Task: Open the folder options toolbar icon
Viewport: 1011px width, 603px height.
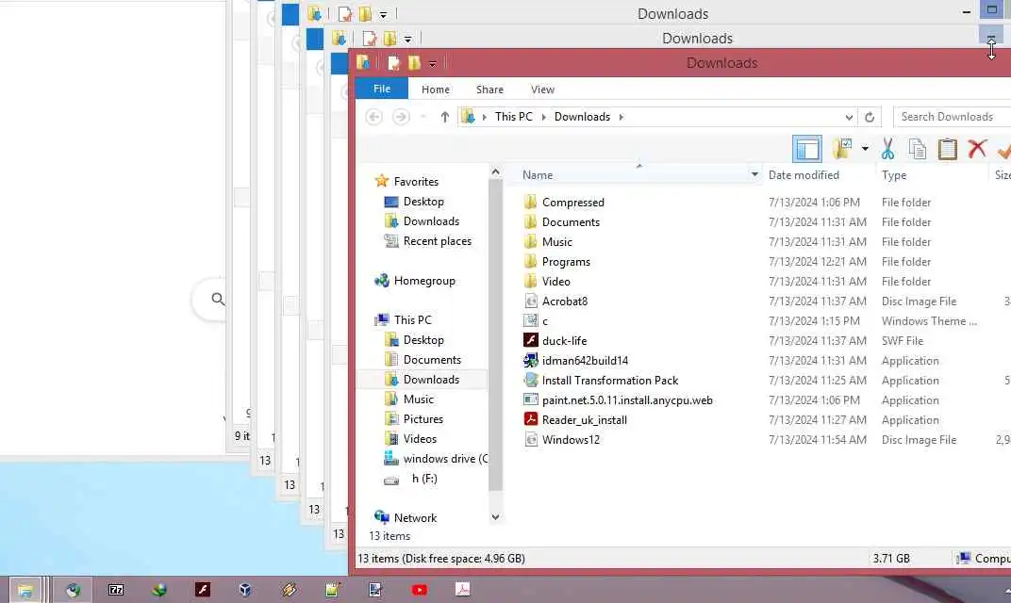Action: (842, 148)
